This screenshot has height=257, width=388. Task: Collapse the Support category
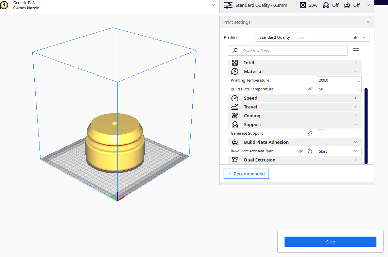[x=294, y=124]
